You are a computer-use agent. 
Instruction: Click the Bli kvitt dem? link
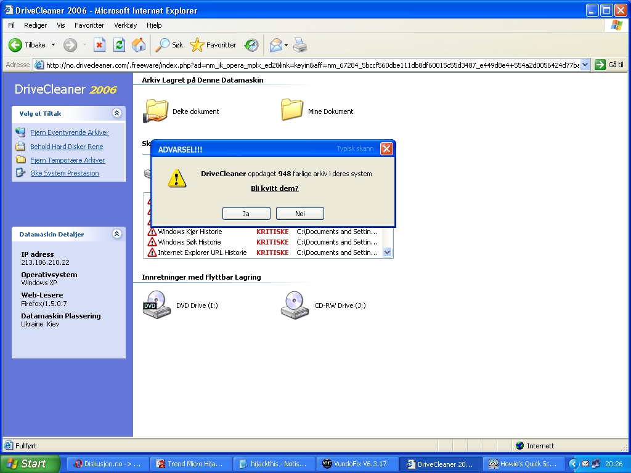tap(275, 188)
